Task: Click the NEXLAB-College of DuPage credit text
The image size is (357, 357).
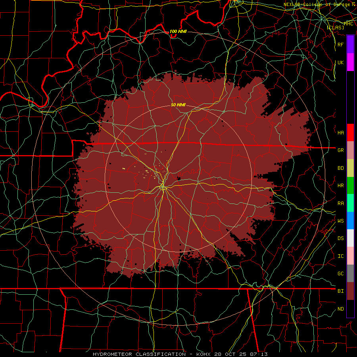Action: 317,4
